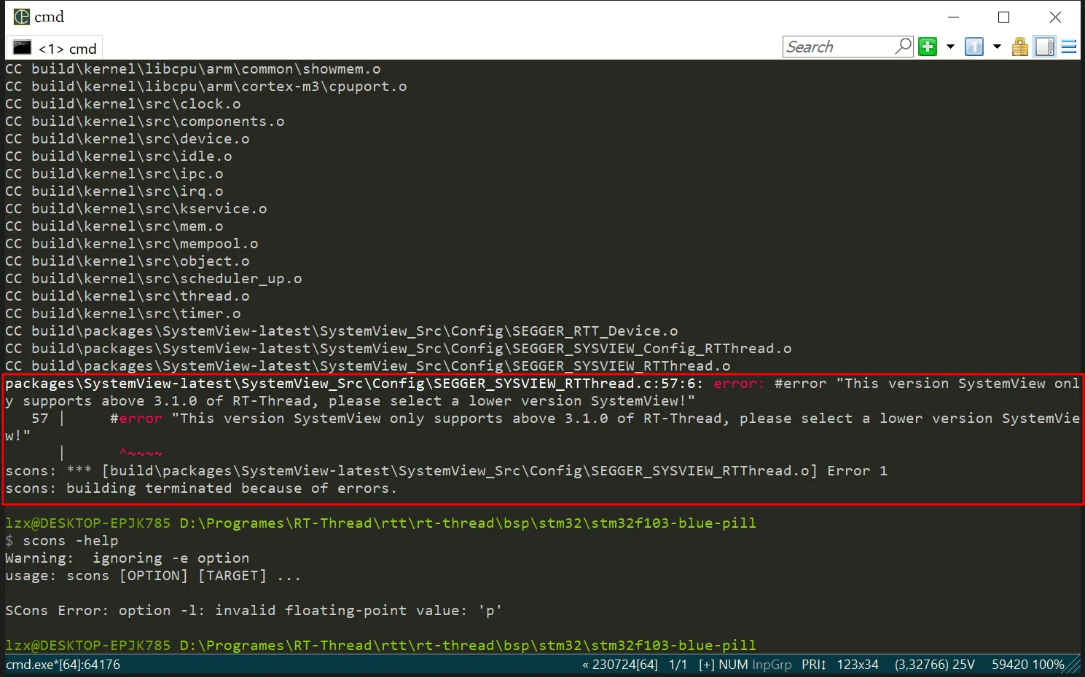Click the first 'lzx@DESKTOP-EPJK785' prompt line
Viewport: 1085px width, 677px height.
click(x=380, y=523)
